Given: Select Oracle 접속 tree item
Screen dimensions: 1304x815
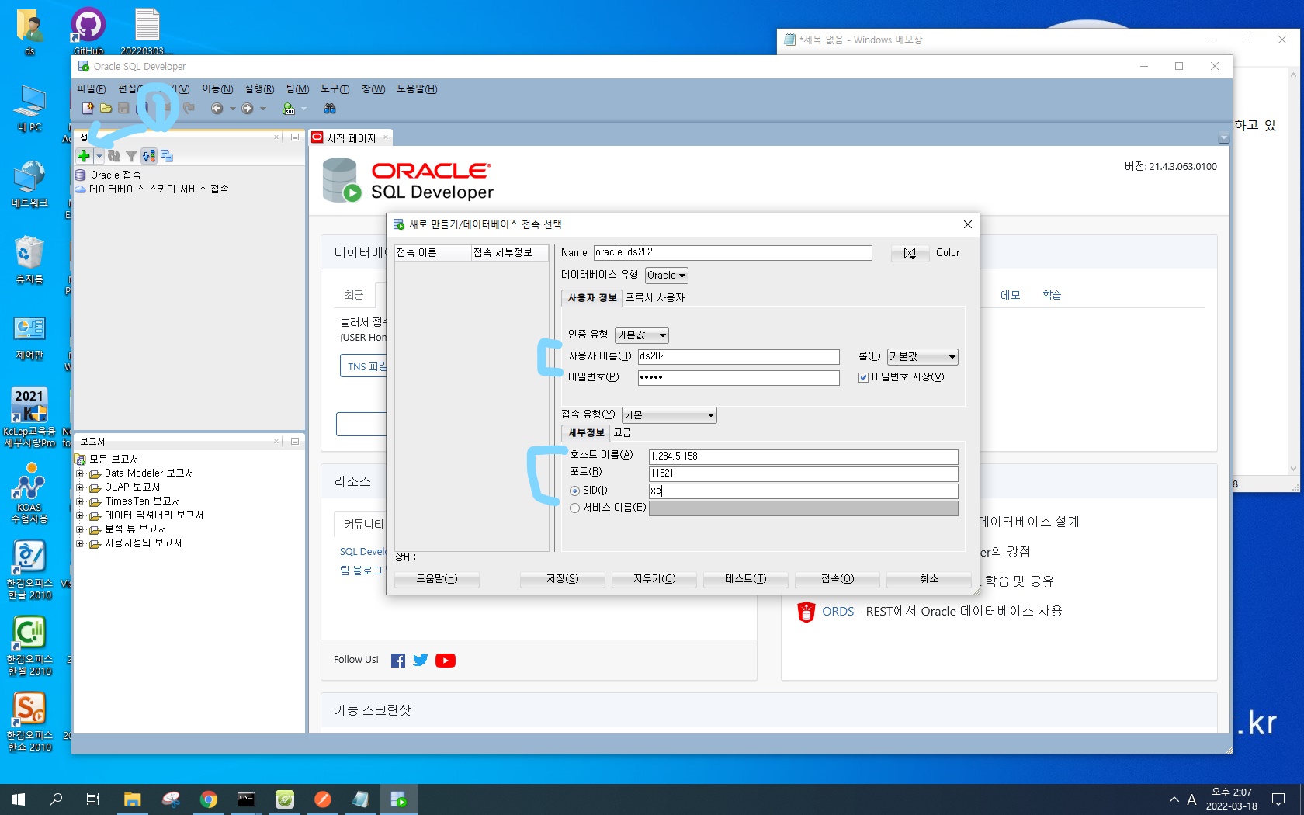Looking at the screenshot, I should click(x=116, y=175).
